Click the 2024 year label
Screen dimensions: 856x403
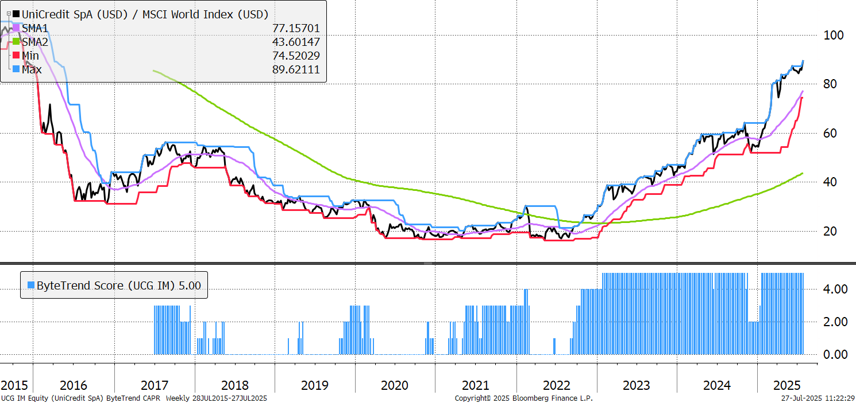pos(717,385)
